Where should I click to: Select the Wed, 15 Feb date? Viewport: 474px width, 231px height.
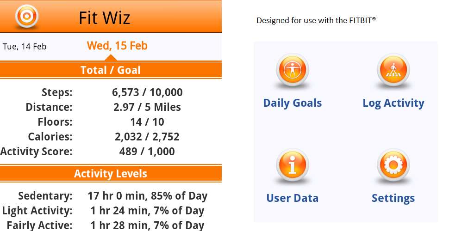point(117,46)
